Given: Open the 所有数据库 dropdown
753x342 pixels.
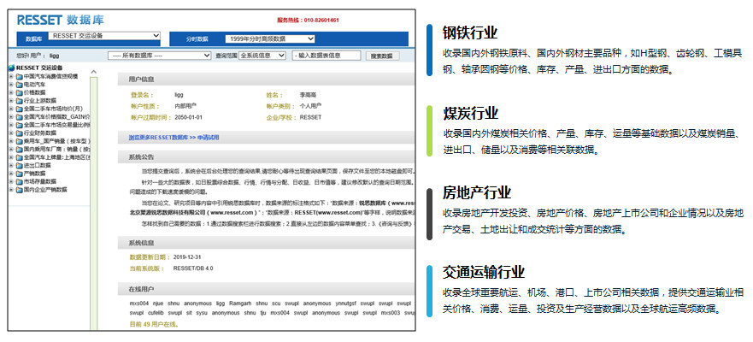Looking at the screenshot, I should pyautogui.click(x=160, y=56).
